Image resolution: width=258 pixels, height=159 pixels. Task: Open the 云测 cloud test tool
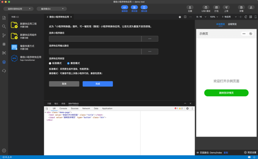tap(190, 9)
